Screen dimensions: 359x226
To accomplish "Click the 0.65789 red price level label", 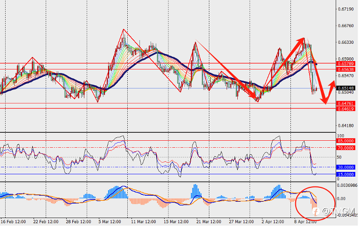I will [346, 64].
